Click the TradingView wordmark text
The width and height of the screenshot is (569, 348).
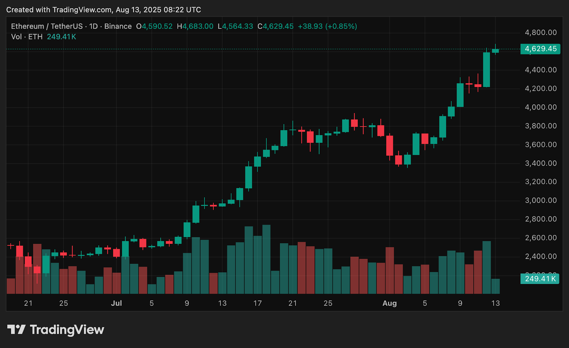point(67,330)
